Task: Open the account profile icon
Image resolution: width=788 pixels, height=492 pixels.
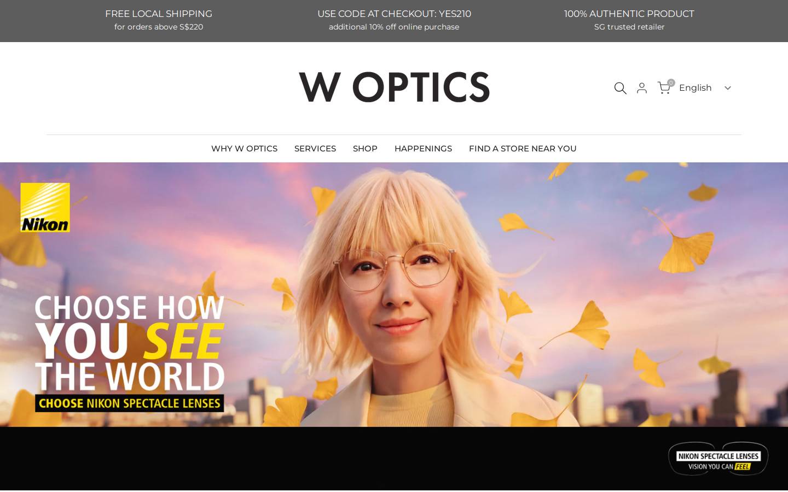Action: coord(642,88)
